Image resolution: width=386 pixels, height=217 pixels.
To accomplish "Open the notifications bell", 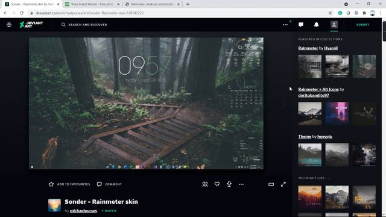I will pyautogui.click(x=316, y=25).
